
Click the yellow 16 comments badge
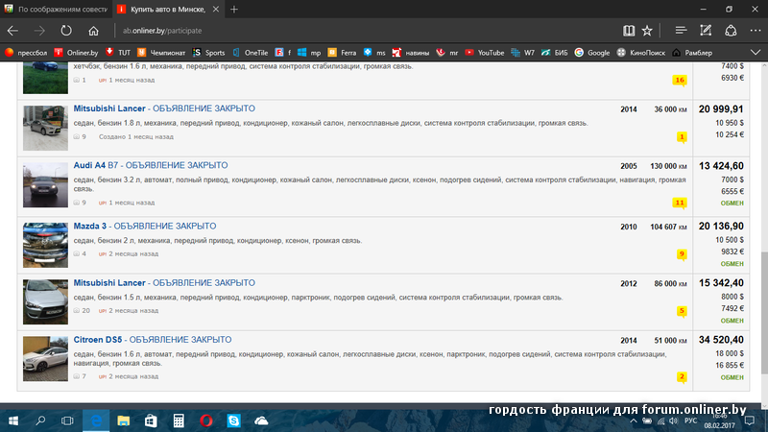click(680, 81)
